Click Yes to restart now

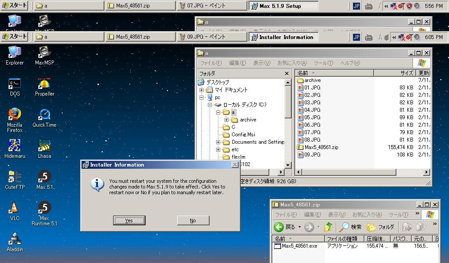tap(129, 220)
